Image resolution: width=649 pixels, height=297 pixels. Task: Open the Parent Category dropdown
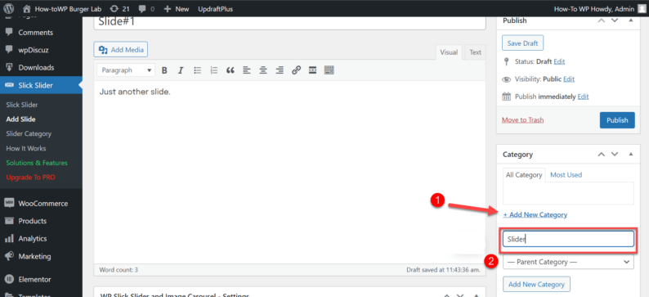click(568, 262)
